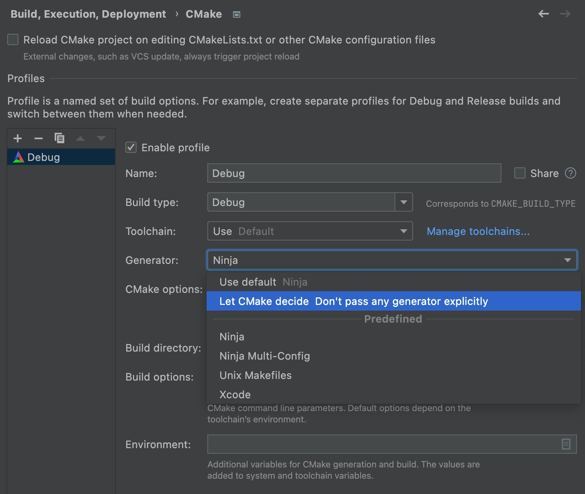
Task: Uncheck the Enable profile checkbox
Action: tap(131, 147)
